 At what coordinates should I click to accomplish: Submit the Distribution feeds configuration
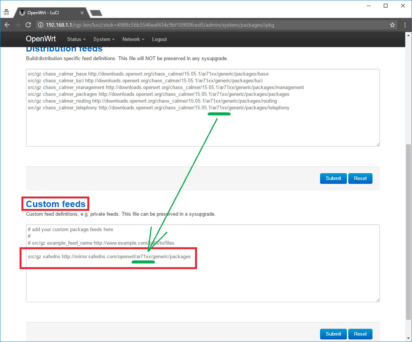click(333, 179)
